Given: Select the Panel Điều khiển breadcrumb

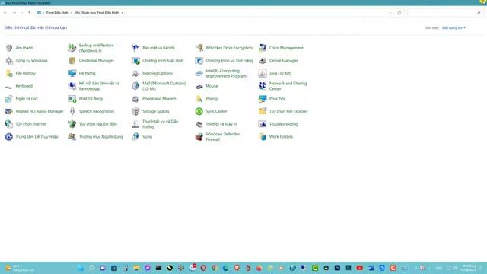Looking at the screenshot, I should [x=58, y=13].
